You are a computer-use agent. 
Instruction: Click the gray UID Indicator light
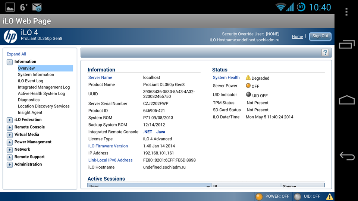tap(248, 94)
